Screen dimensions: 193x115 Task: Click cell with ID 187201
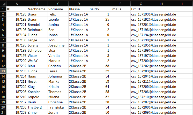click(17, 25)
